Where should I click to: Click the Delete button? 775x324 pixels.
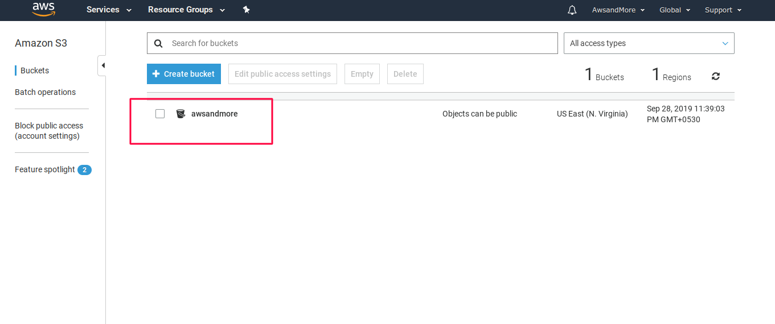(x=405, y=74)
